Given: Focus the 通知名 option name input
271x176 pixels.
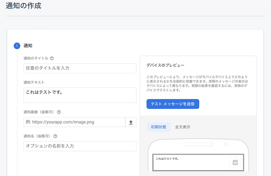Looking at the screenshot, I should click(x=80, y=146).
